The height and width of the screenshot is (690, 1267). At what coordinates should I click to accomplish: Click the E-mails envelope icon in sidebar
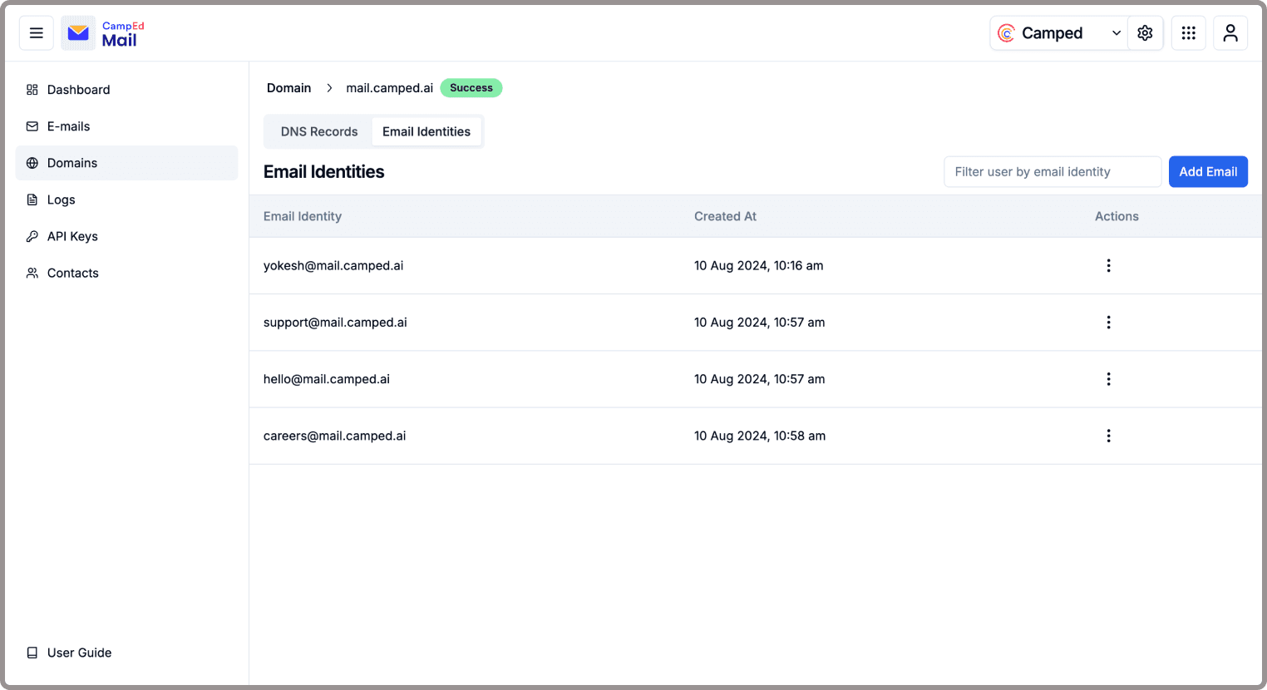tap(32, 126)
